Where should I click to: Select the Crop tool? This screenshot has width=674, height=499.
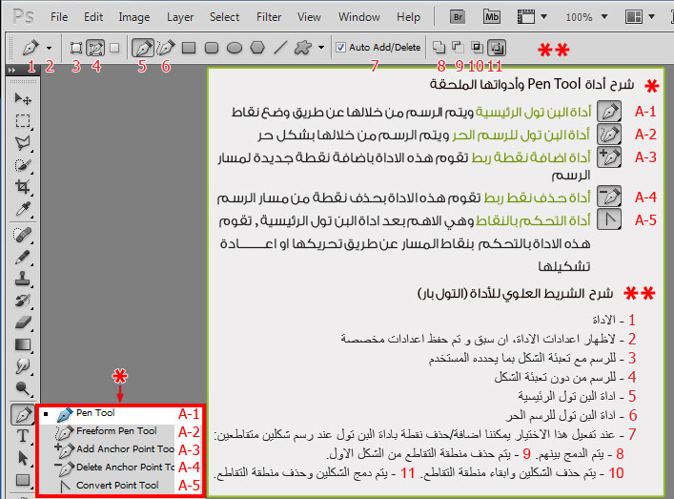click(x=23, y=187)
